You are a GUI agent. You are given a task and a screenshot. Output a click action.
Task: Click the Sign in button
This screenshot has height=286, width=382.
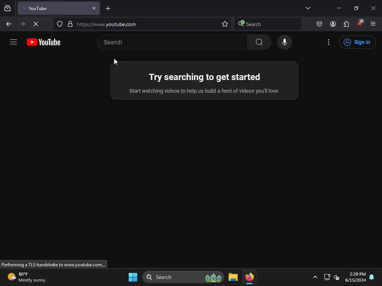(x=357, y=42)
